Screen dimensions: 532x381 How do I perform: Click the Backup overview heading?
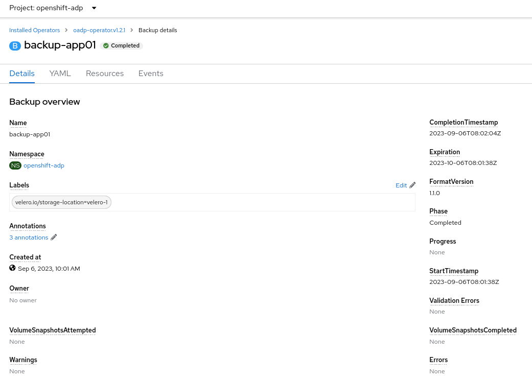(44, 102)
